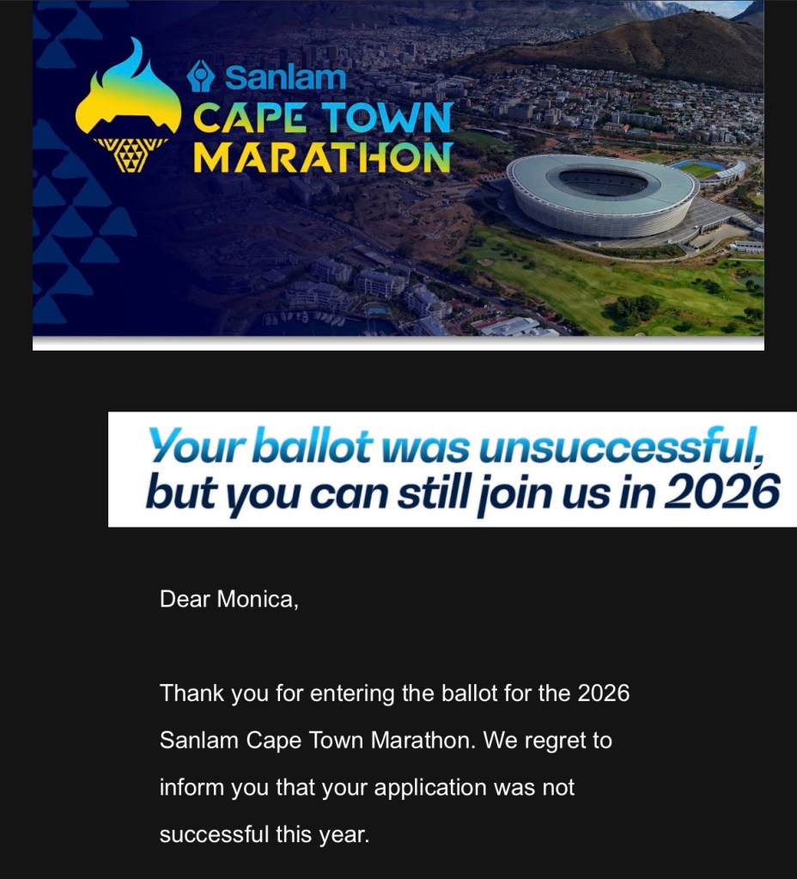Click the white divider beneath the header banner
Image resolution: width=797 pixels, height=879 pixels.
pyautogui.click(x=398, y=344)
